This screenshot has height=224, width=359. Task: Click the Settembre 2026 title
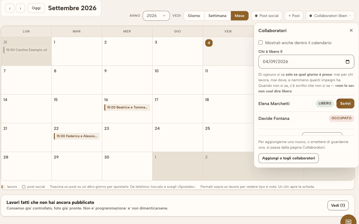tap(72, 8)
